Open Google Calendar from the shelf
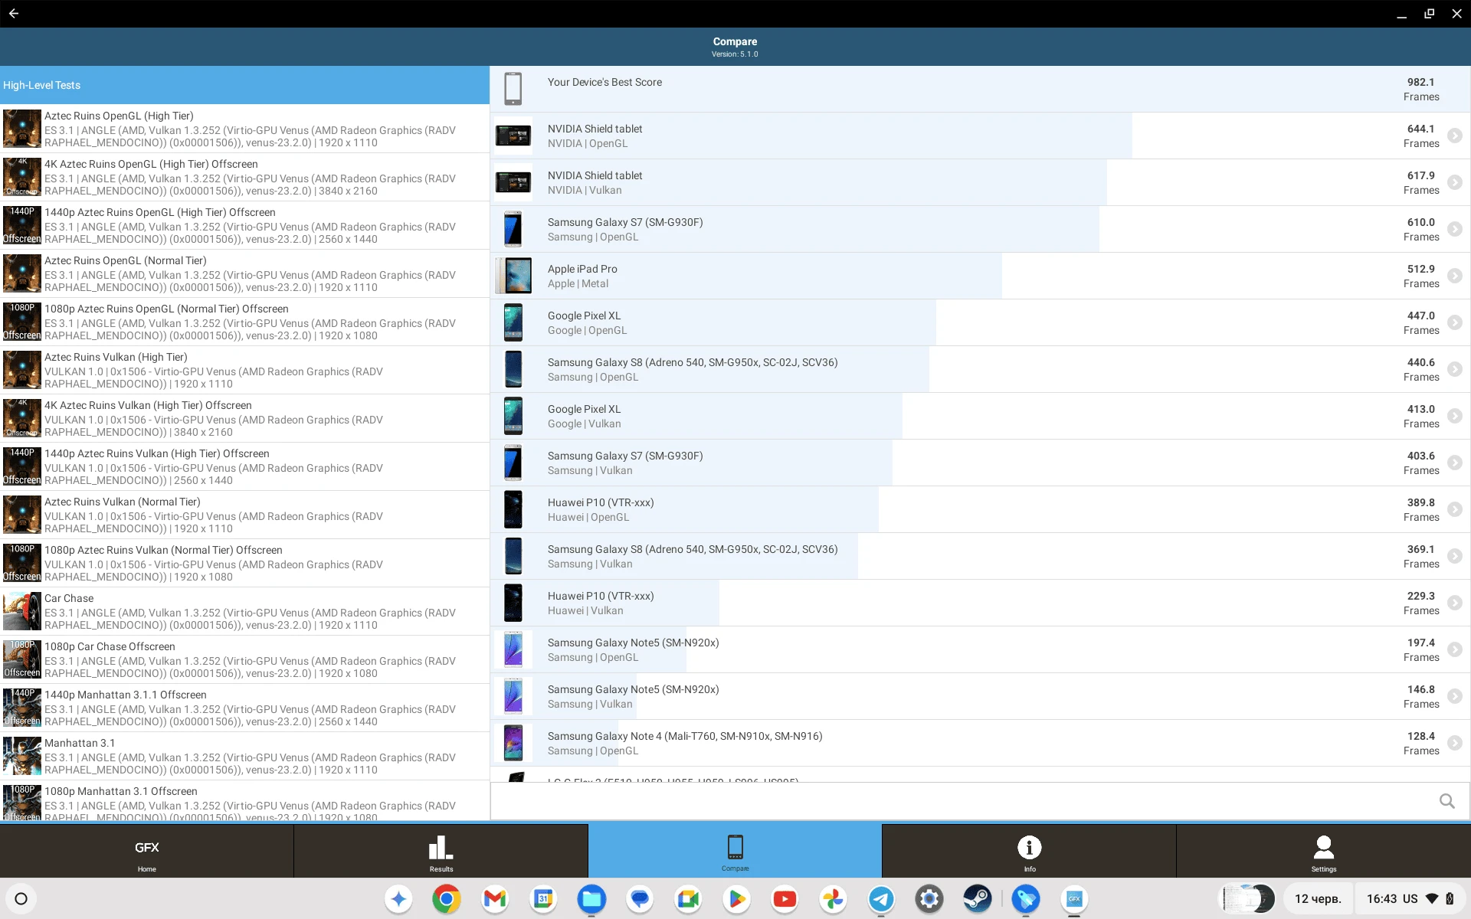1471x919 pixels. pos(543,899)
